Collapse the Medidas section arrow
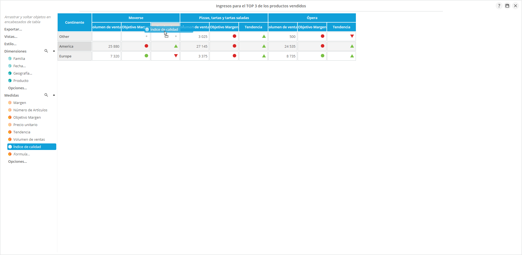The width and height of the screenshot is (522, 255). [x=54, y=95]
